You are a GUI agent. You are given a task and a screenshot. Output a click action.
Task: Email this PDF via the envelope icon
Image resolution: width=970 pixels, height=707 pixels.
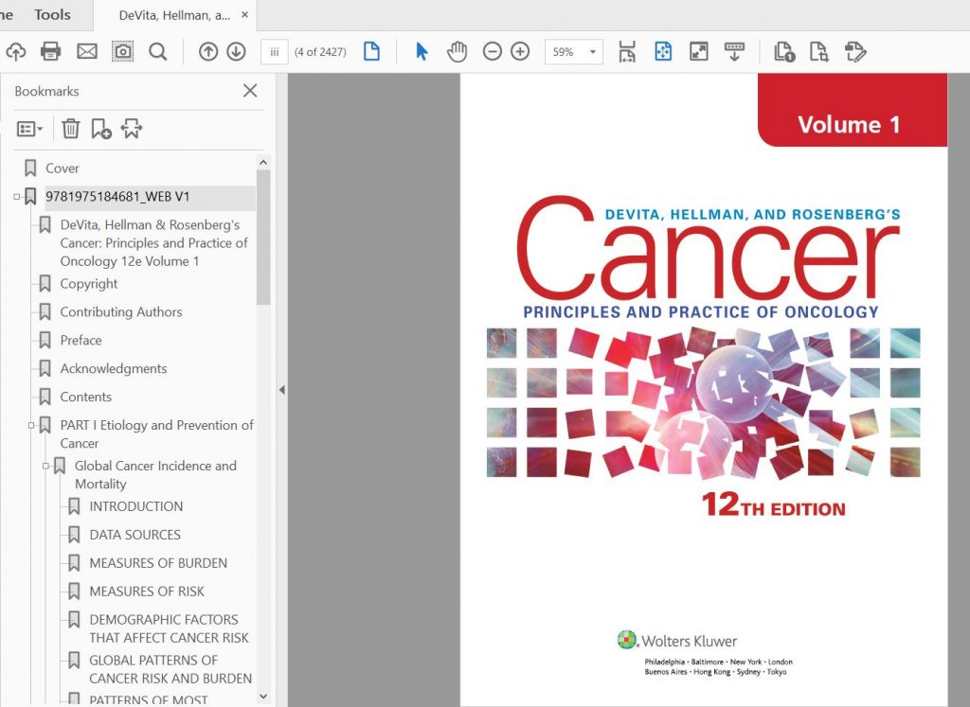[x=86, y=51]
